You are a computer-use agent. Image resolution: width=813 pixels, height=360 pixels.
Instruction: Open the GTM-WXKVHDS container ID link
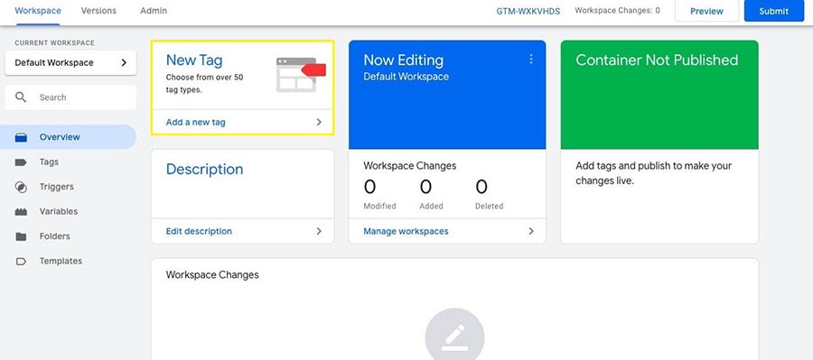(528, 11)
